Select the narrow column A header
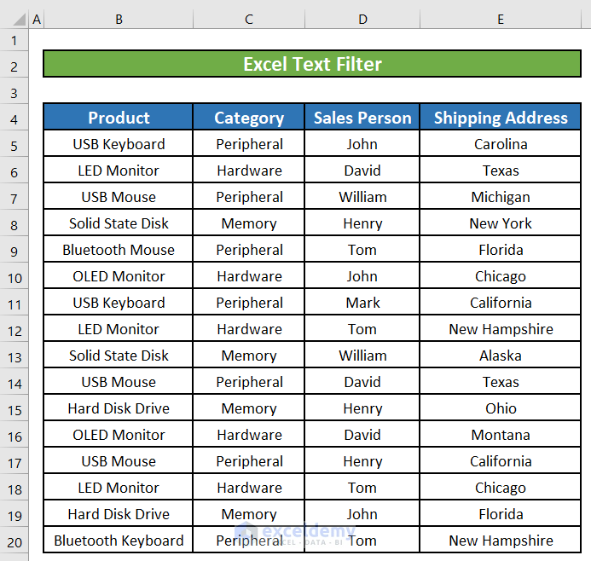The image size is (591, 561). [37, 19]
